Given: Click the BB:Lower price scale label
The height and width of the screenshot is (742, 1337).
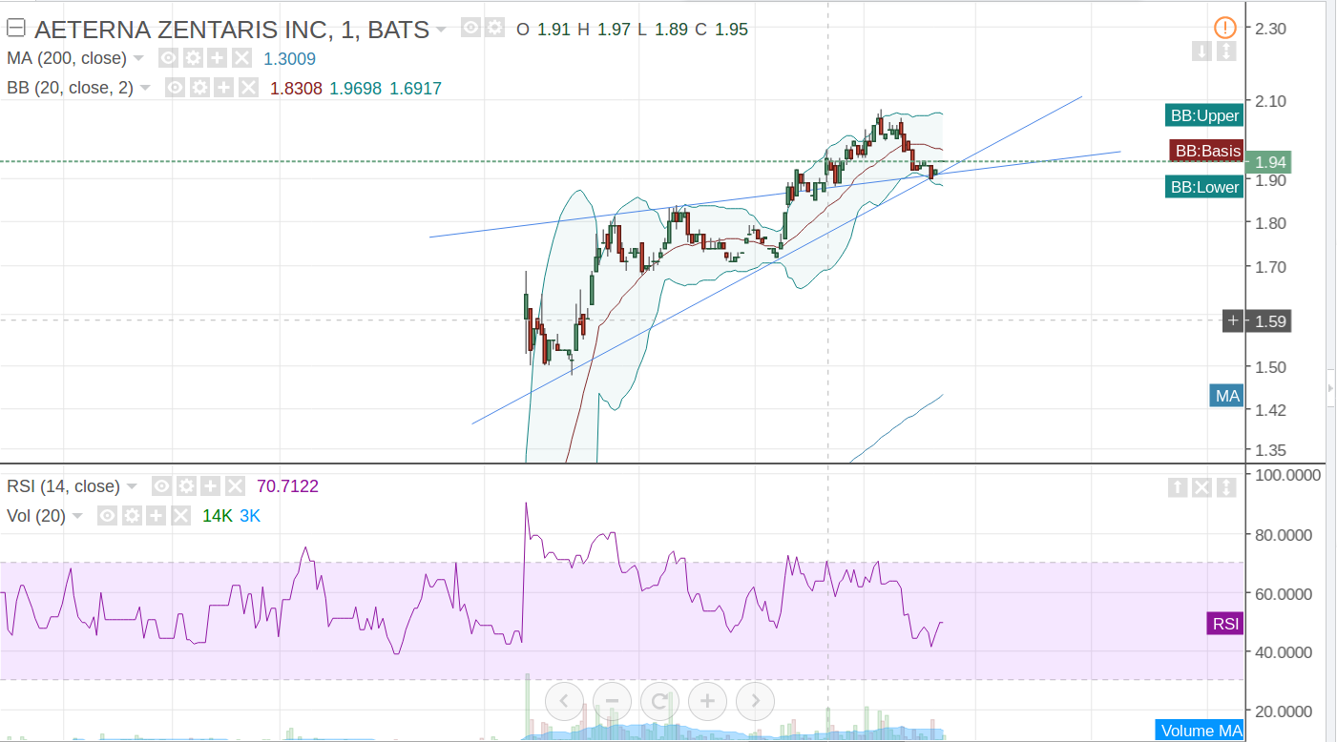Looking at the screenshot, I should click(1204, 187).
